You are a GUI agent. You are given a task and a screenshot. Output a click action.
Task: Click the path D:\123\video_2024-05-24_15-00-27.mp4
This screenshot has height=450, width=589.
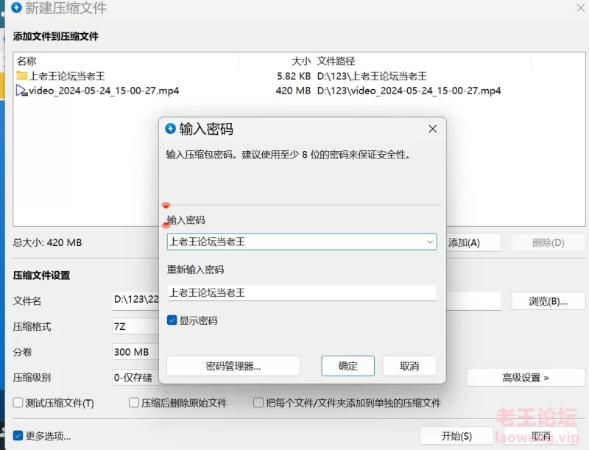click(409, 91)
